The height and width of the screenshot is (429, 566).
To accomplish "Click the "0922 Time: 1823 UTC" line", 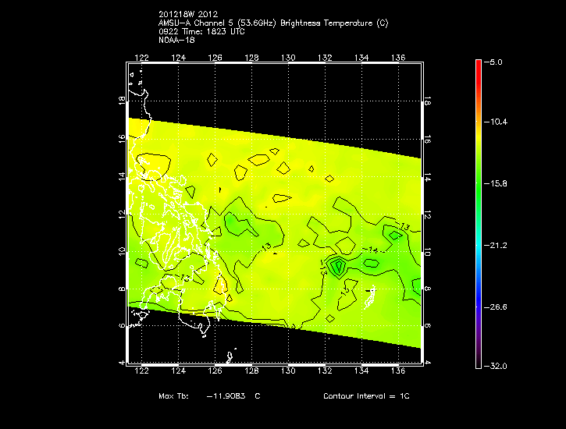I will click(201, 32).
